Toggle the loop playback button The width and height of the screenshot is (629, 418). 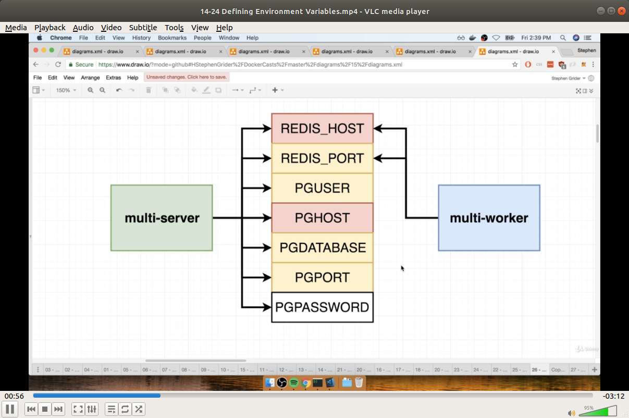pos(125,409)
